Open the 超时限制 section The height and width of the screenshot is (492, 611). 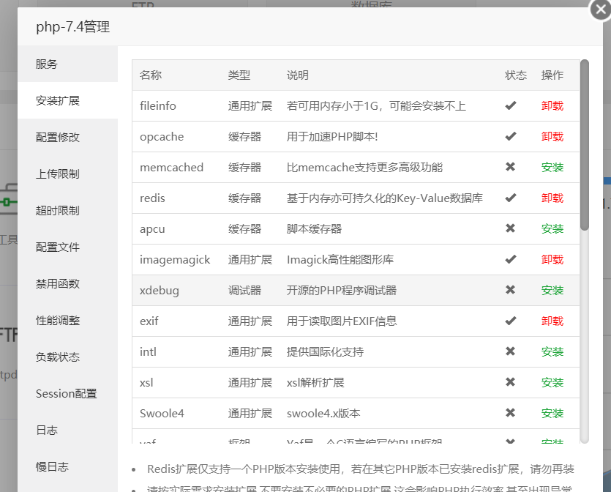click(x=58, y=210)
